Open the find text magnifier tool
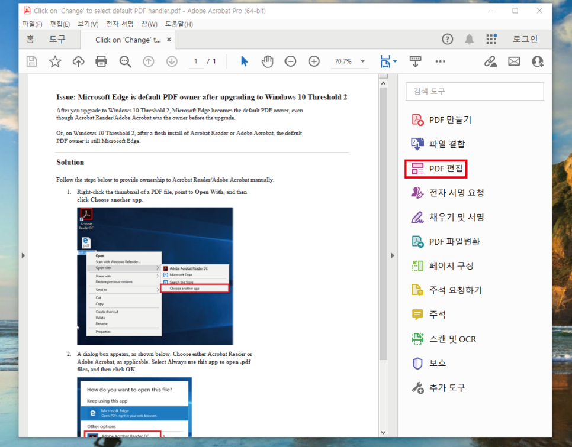The height and width of the screenshot is (447, 572). point(125,61)
